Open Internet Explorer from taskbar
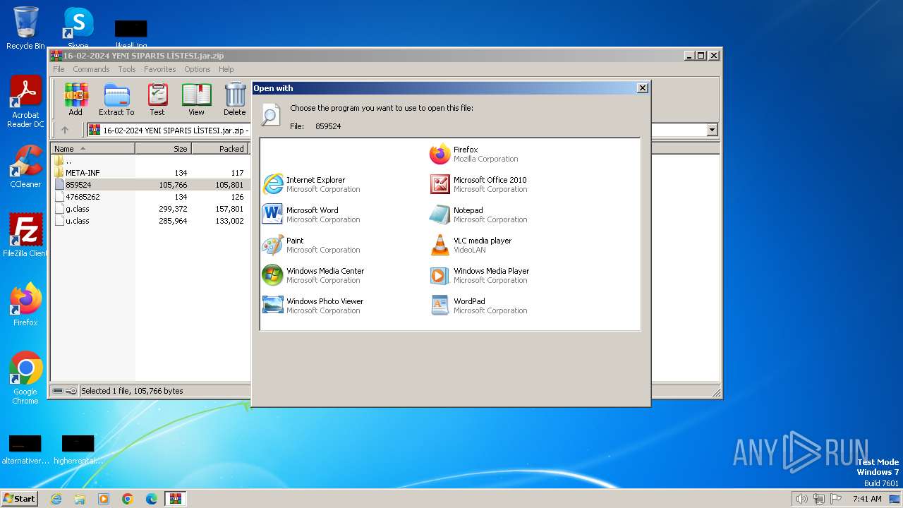The image size is (903, 508). [x=56, y=499]
